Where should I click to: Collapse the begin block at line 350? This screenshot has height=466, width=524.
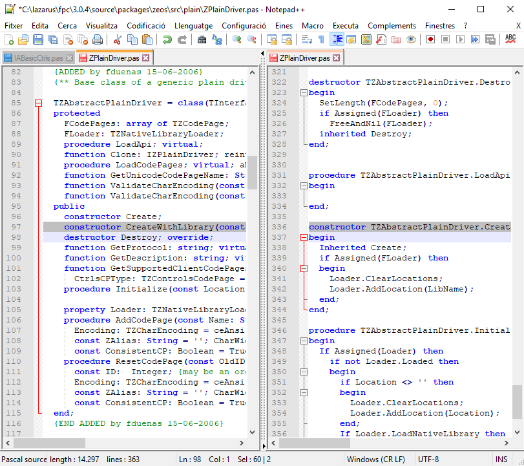click(x=304, y=372)
